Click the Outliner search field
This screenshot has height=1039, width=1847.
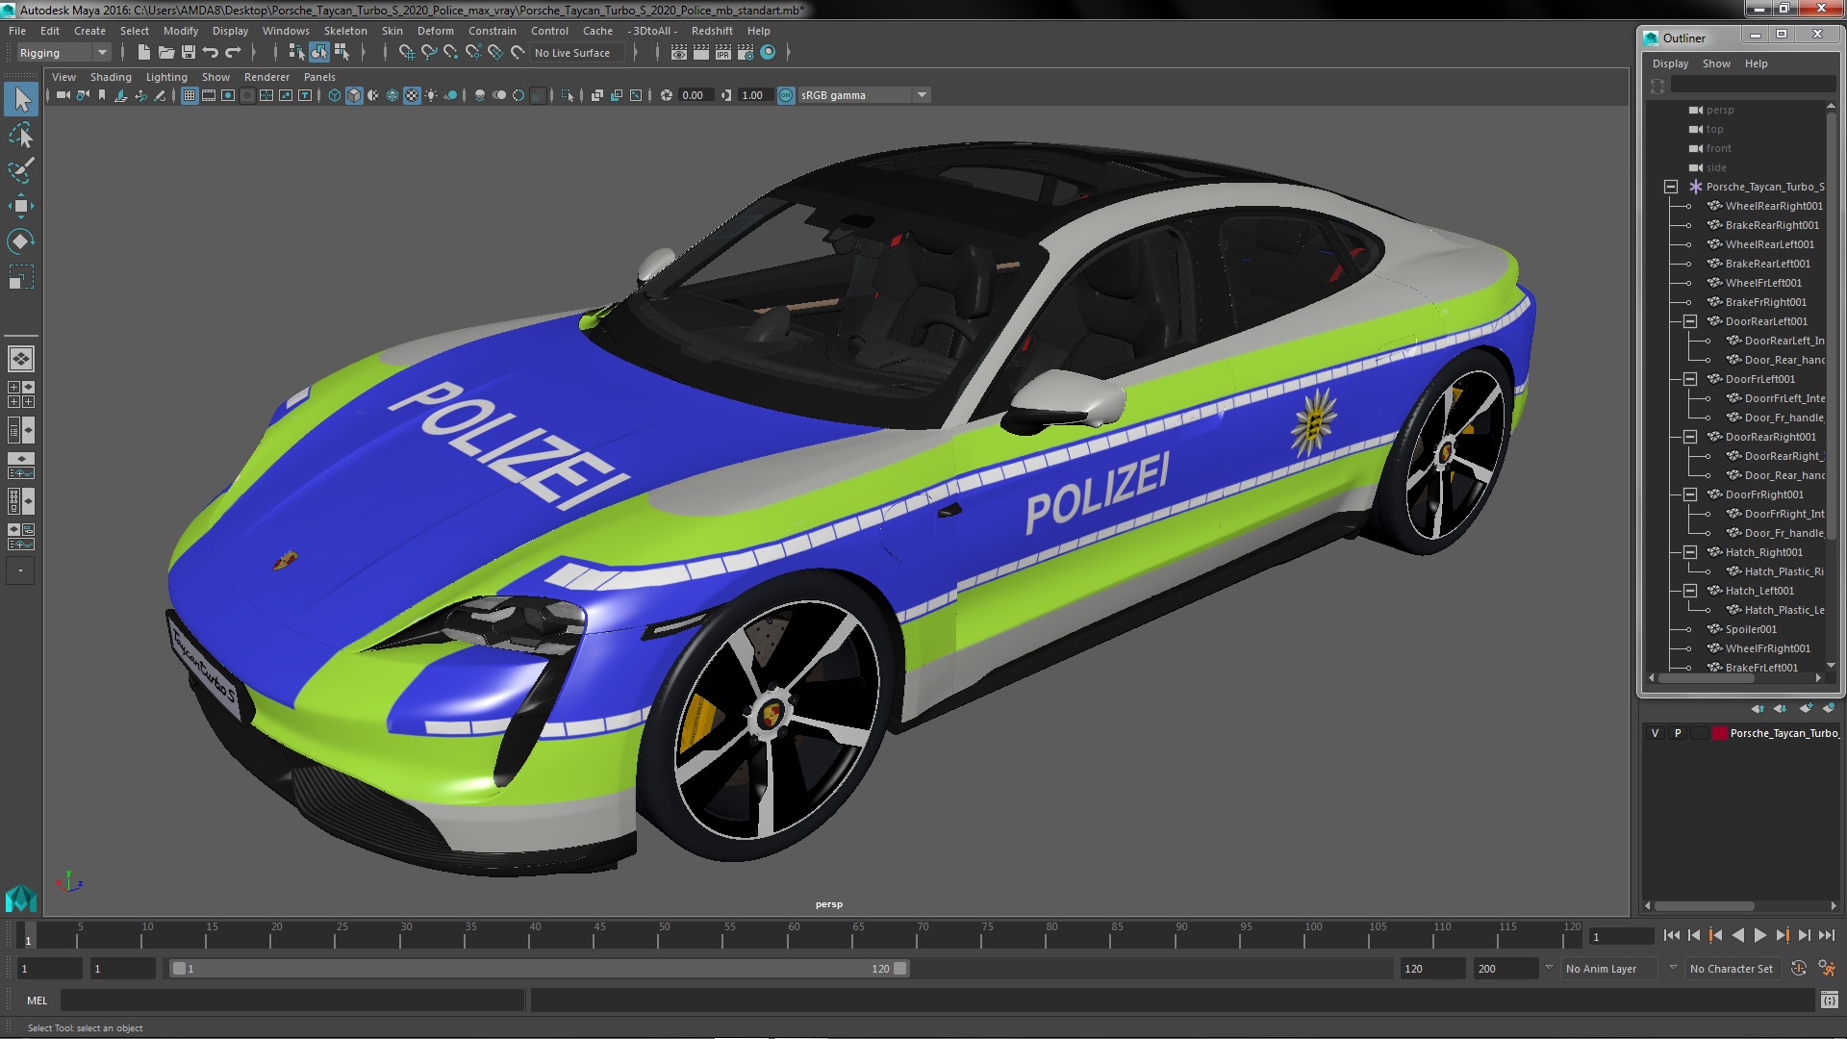[x=1753, y=86]
